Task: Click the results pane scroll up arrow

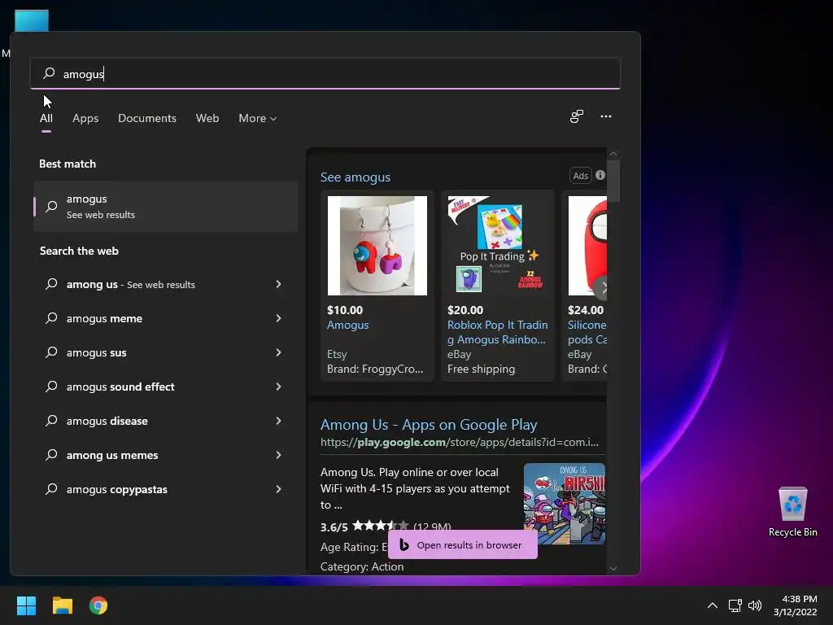Action: click(613, 154)
